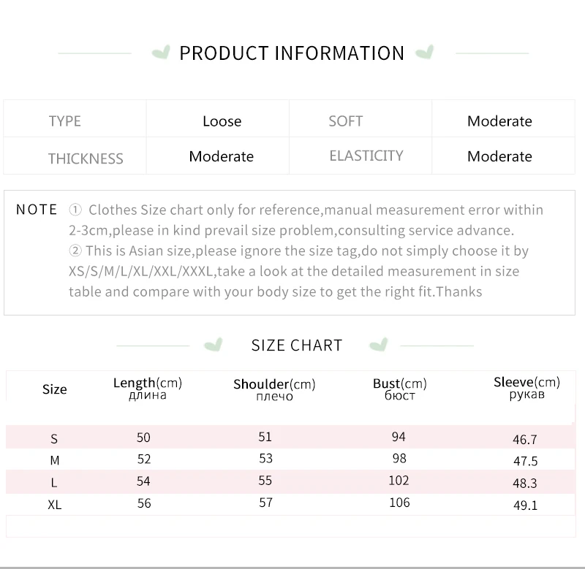Click the Bust(cm) column header
This screenshot has height=569, width=585.
(x=400, y=389)
